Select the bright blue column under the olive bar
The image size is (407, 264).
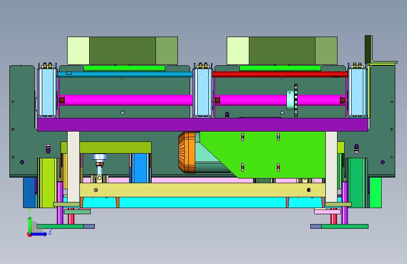(140, 168)
